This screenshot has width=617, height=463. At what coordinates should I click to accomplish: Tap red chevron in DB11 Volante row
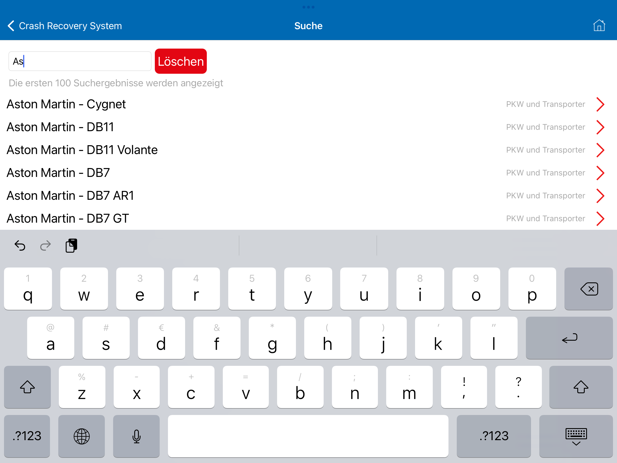point(600,150)
